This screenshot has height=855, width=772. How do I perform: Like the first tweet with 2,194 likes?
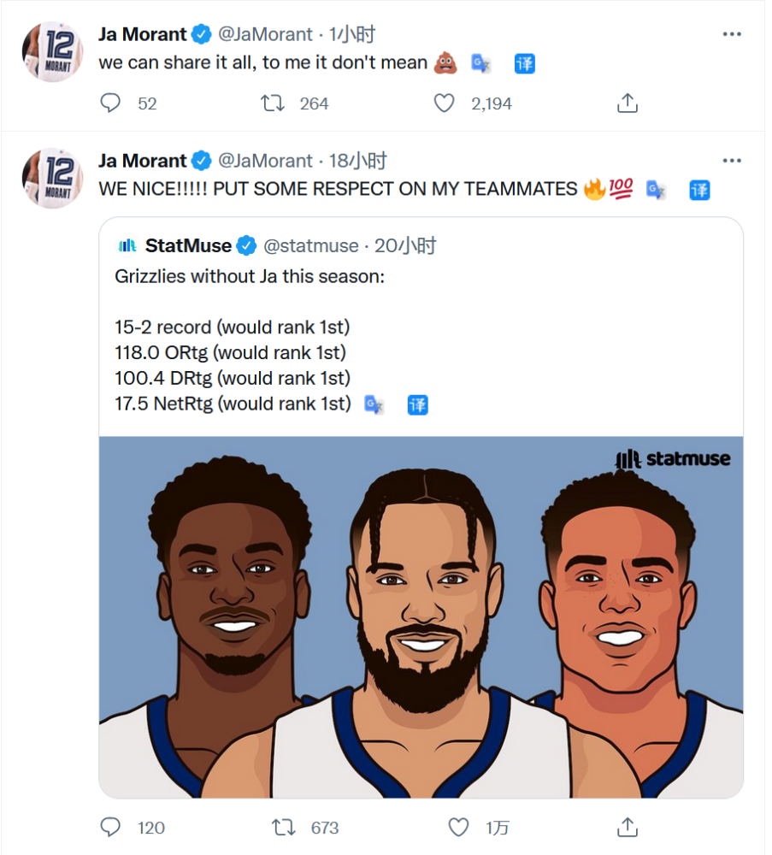click(x=444, y=103)
